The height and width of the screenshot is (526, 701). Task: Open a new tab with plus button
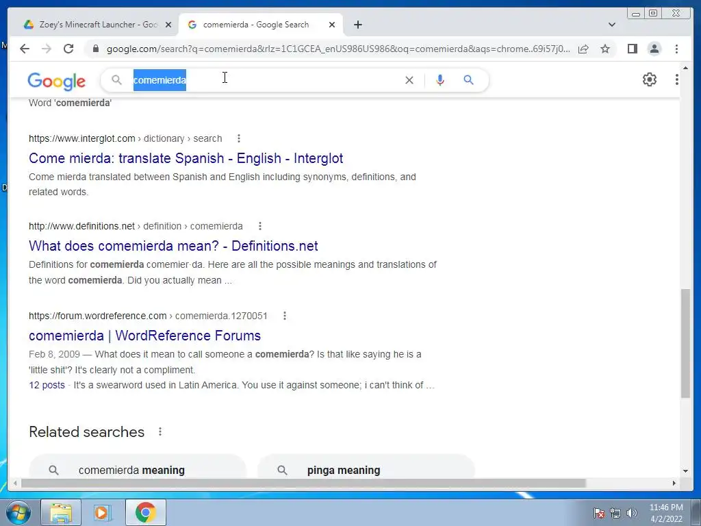[x=358, y=25]
